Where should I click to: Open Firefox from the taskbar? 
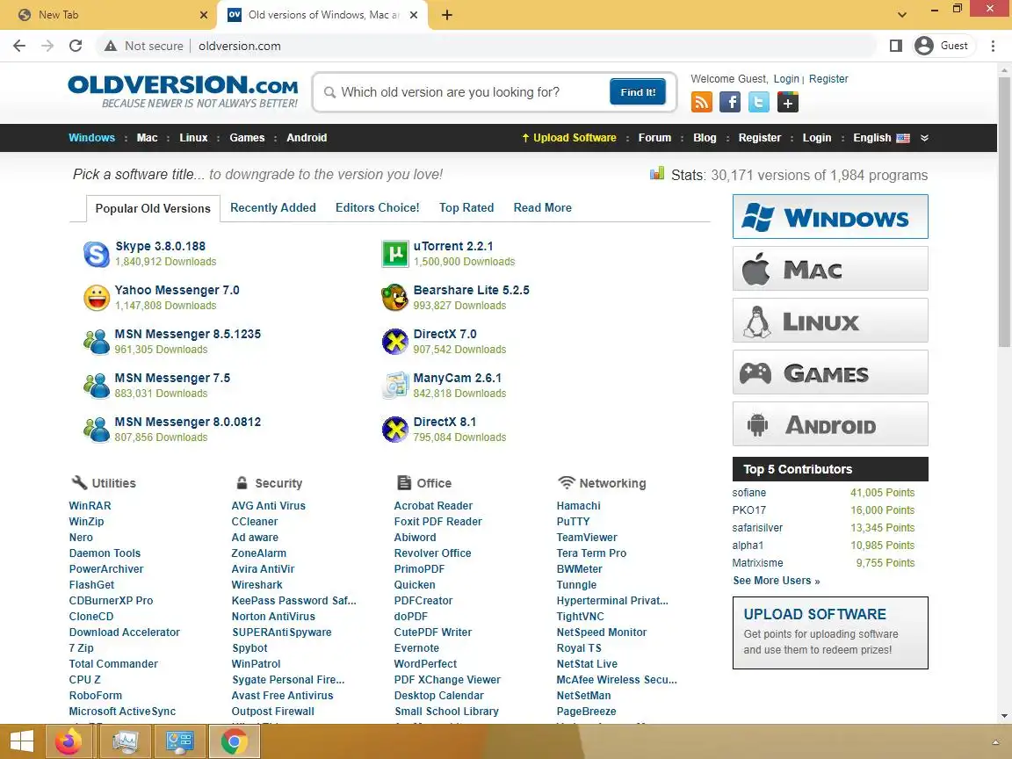tap(69, 741)
